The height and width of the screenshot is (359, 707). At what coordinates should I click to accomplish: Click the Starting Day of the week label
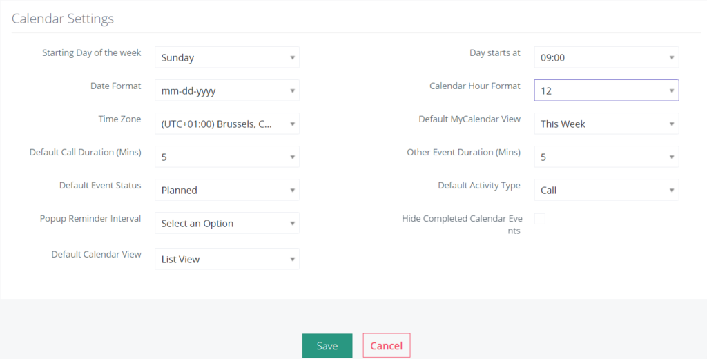[92, 52]
